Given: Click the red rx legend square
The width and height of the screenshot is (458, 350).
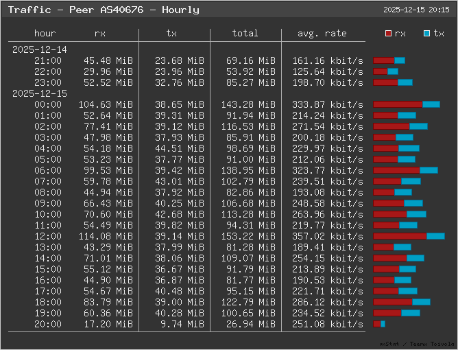Looking at the screenshot, I should [389, 33].
